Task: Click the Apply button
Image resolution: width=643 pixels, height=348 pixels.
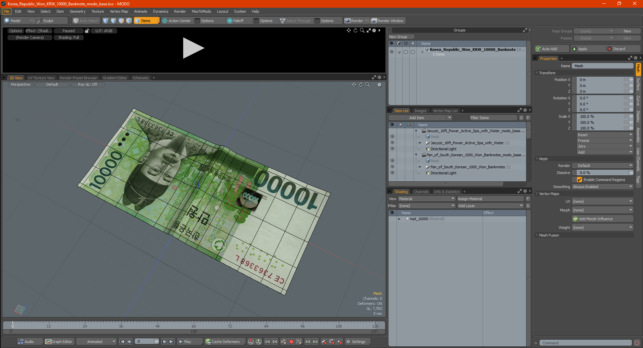Action: [x=588, y=49]
